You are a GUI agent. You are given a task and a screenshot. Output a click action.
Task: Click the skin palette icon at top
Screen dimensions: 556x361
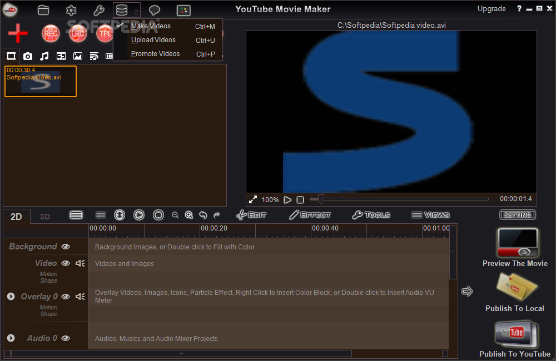coord(183,10)
